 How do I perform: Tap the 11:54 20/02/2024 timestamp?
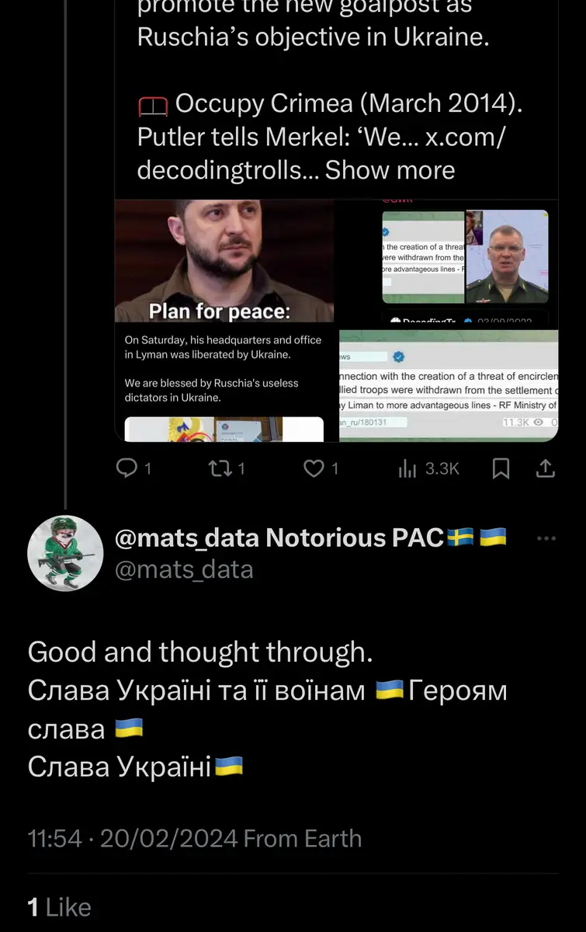[x=132, y=839]
